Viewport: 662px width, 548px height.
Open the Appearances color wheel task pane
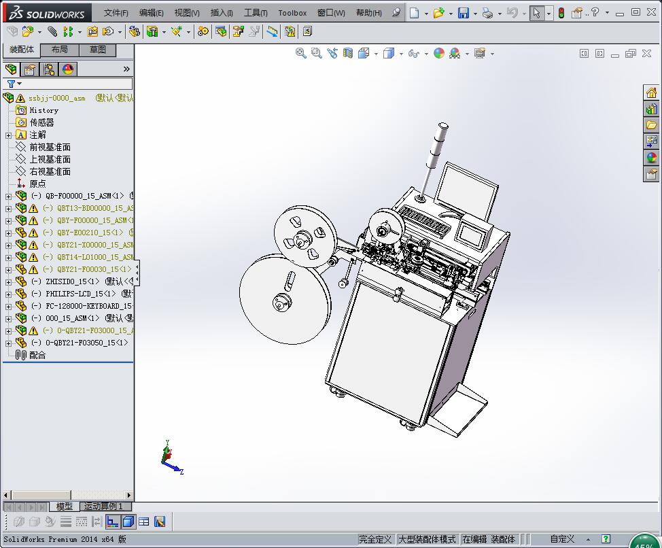coord(651,158)
